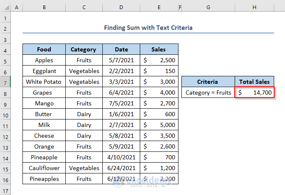Select the Date table header cell
The width and height of the screenshot is (285, 195).
[121, 49]
